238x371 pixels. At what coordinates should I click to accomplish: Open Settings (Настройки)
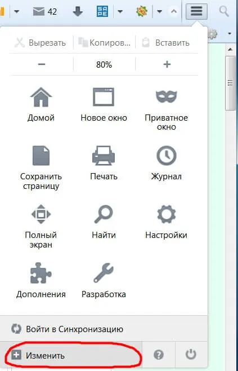(166, 222)
